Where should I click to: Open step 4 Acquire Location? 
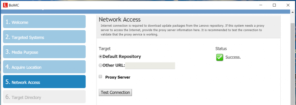44,67
